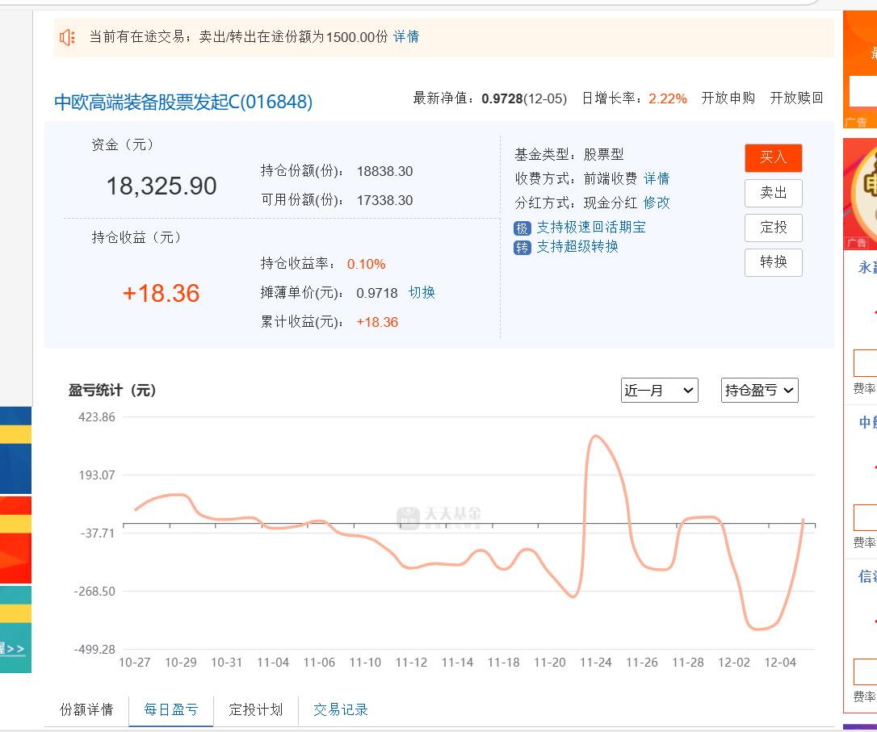Open the 近一月 time range dropdown
This screenshot has height=732, width=877.
pos(659,391)
